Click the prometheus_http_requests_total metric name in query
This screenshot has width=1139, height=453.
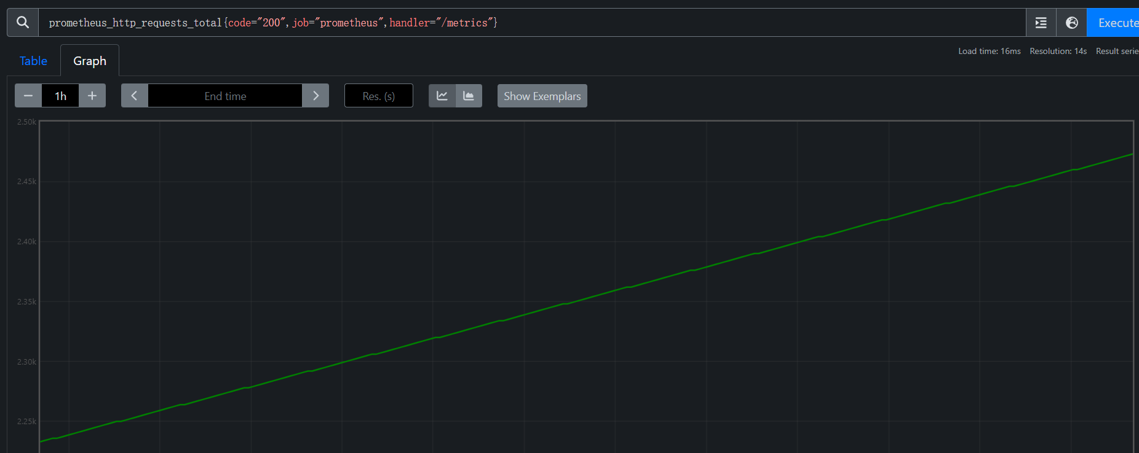coord(135,23)
